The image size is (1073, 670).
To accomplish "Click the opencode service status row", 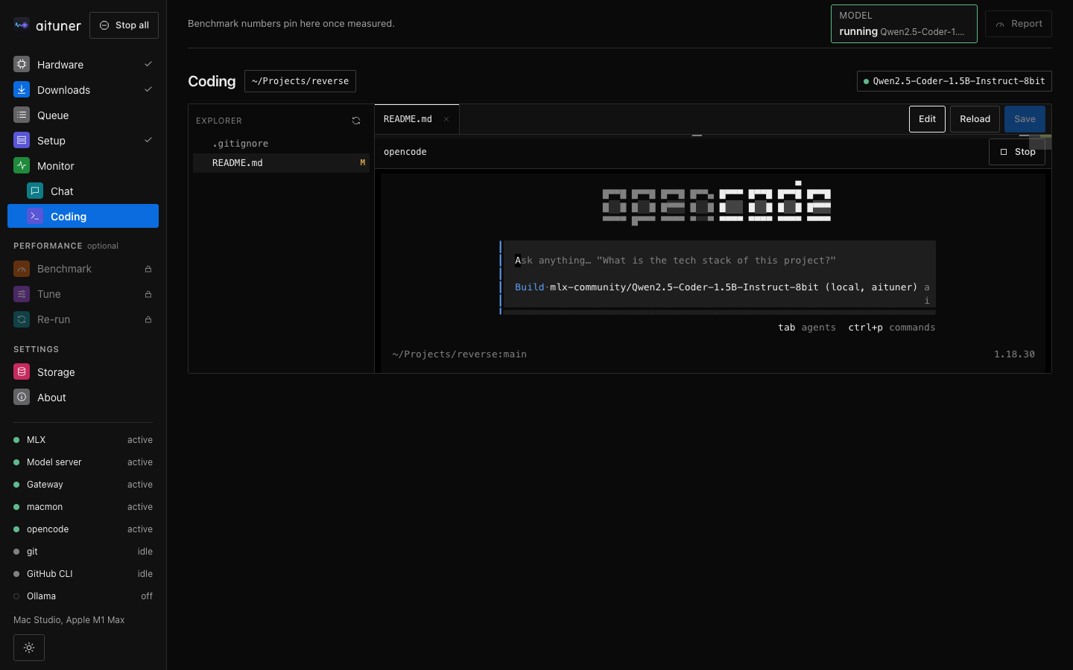I will click(x=83, y=529).
